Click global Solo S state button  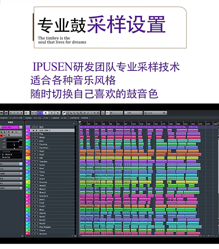point(14,113)
